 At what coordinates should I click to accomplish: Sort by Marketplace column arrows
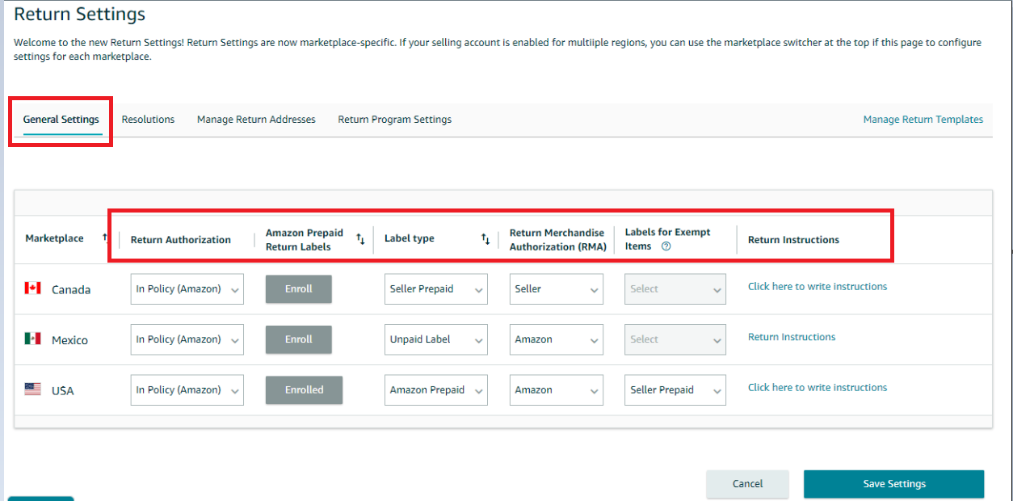coord(105,238)
